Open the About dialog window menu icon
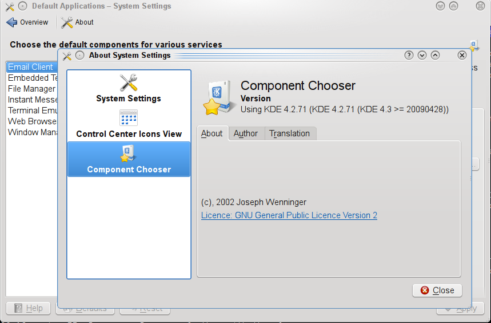 67,56
